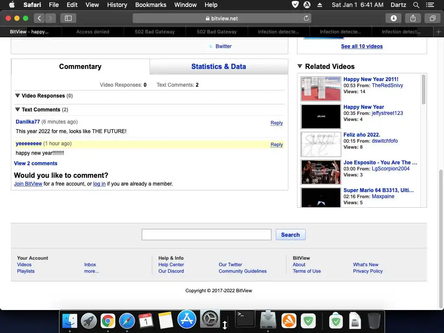This screenshot has height=333, width=444.
Task: Toggle the Safari sidebar icon
Action: point(68,18)
